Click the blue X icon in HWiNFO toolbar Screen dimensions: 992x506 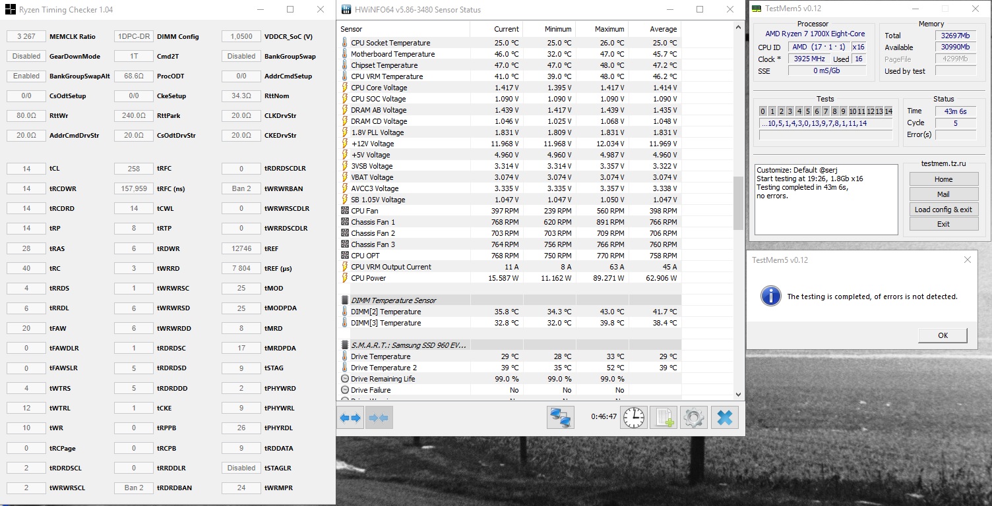coord(725,418)
